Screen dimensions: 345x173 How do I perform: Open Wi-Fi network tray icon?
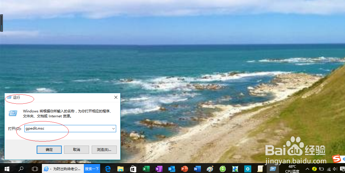click(x=329, y=169)
